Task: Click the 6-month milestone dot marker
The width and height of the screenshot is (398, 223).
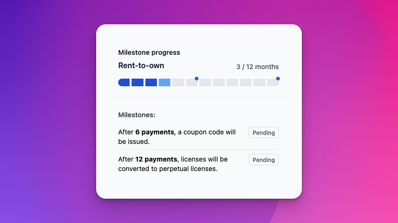Action: [x=197, y=79]
